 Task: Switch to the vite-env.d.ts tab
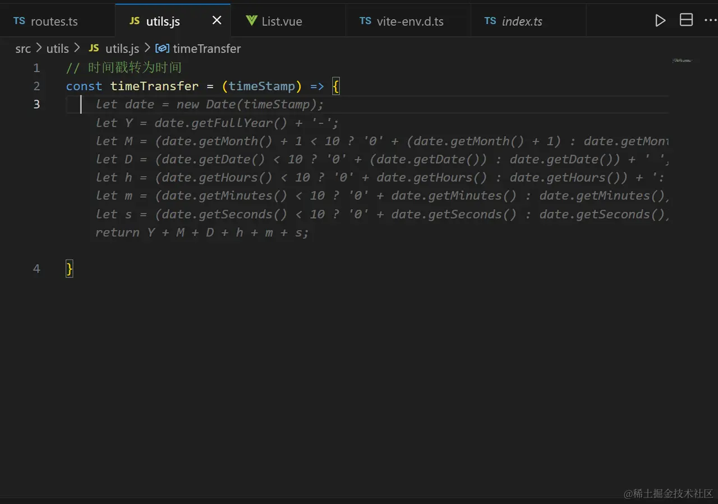pos(408,21)
